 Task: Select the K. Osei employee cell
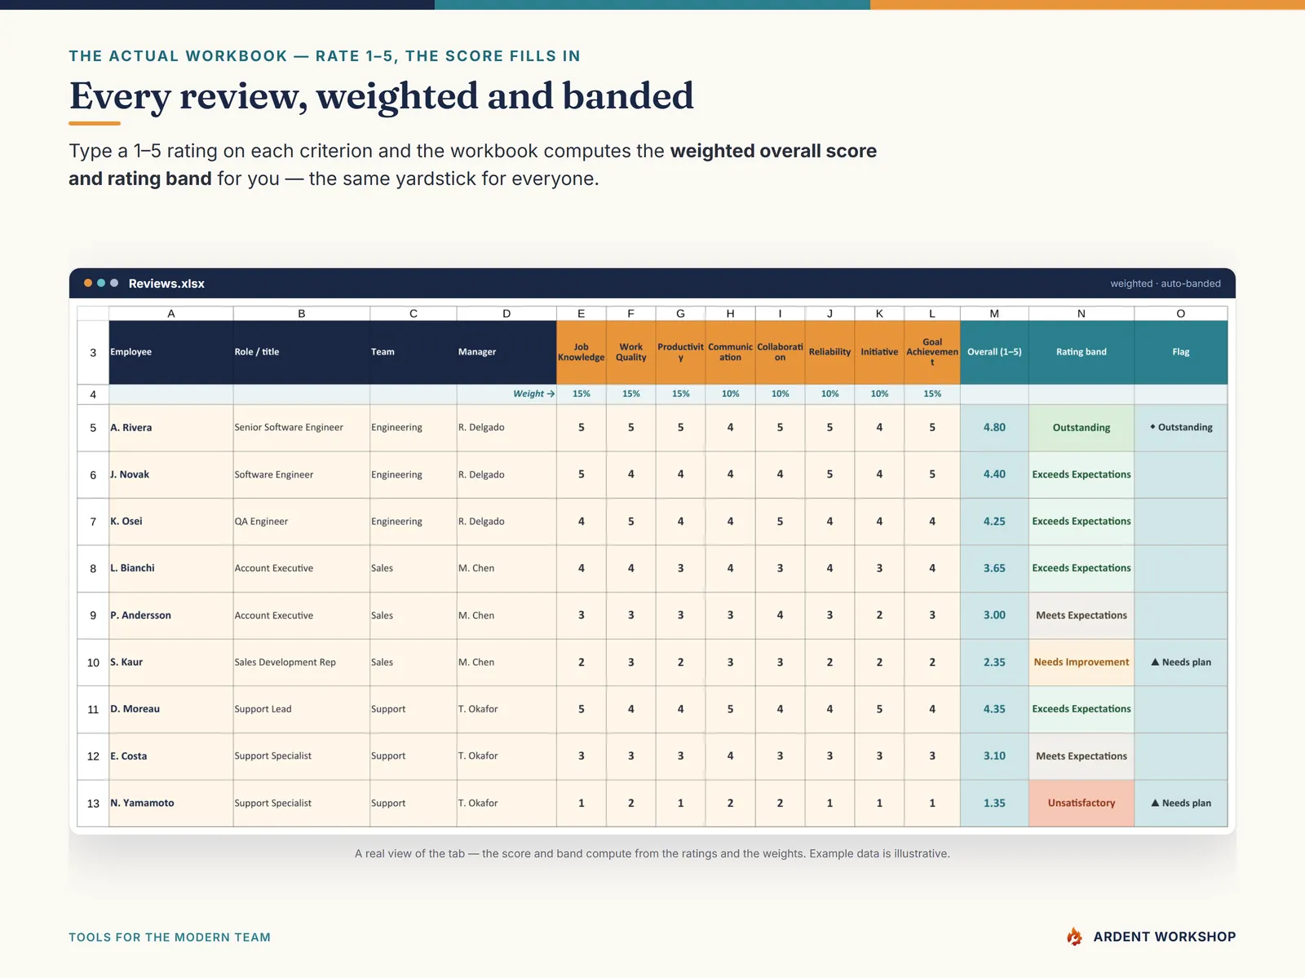[x=171, y=522]
